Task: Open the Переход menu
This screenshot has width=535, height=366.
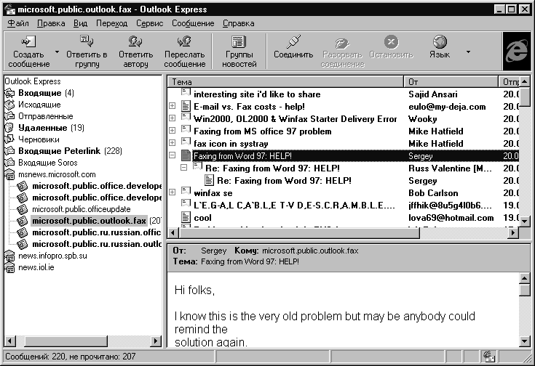Action: (111, 23)
